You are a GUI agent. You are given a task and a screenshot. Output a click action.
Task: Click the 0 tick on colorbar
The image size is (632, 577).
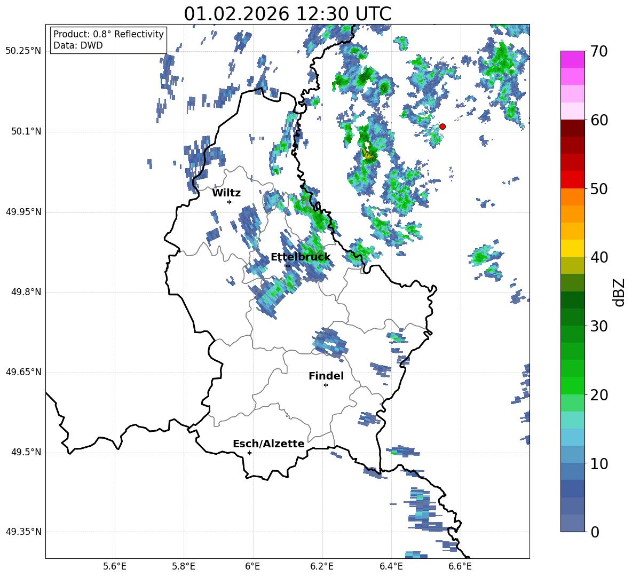[x=595, y=532]
